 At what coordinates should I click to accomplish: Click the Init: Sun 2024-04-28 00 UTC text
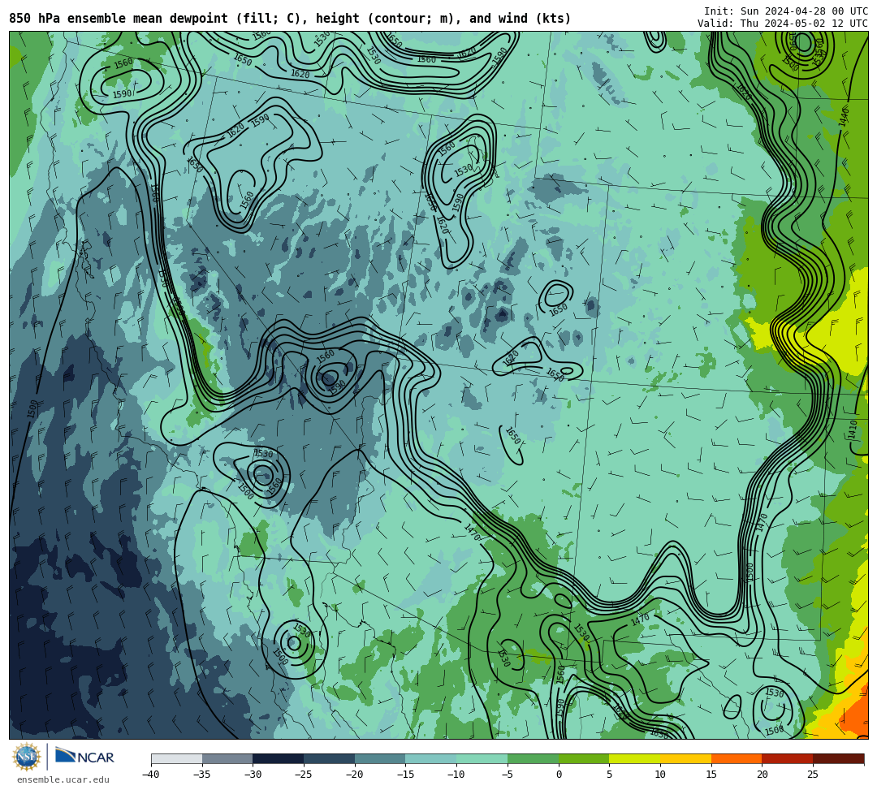tap(786, 11)
